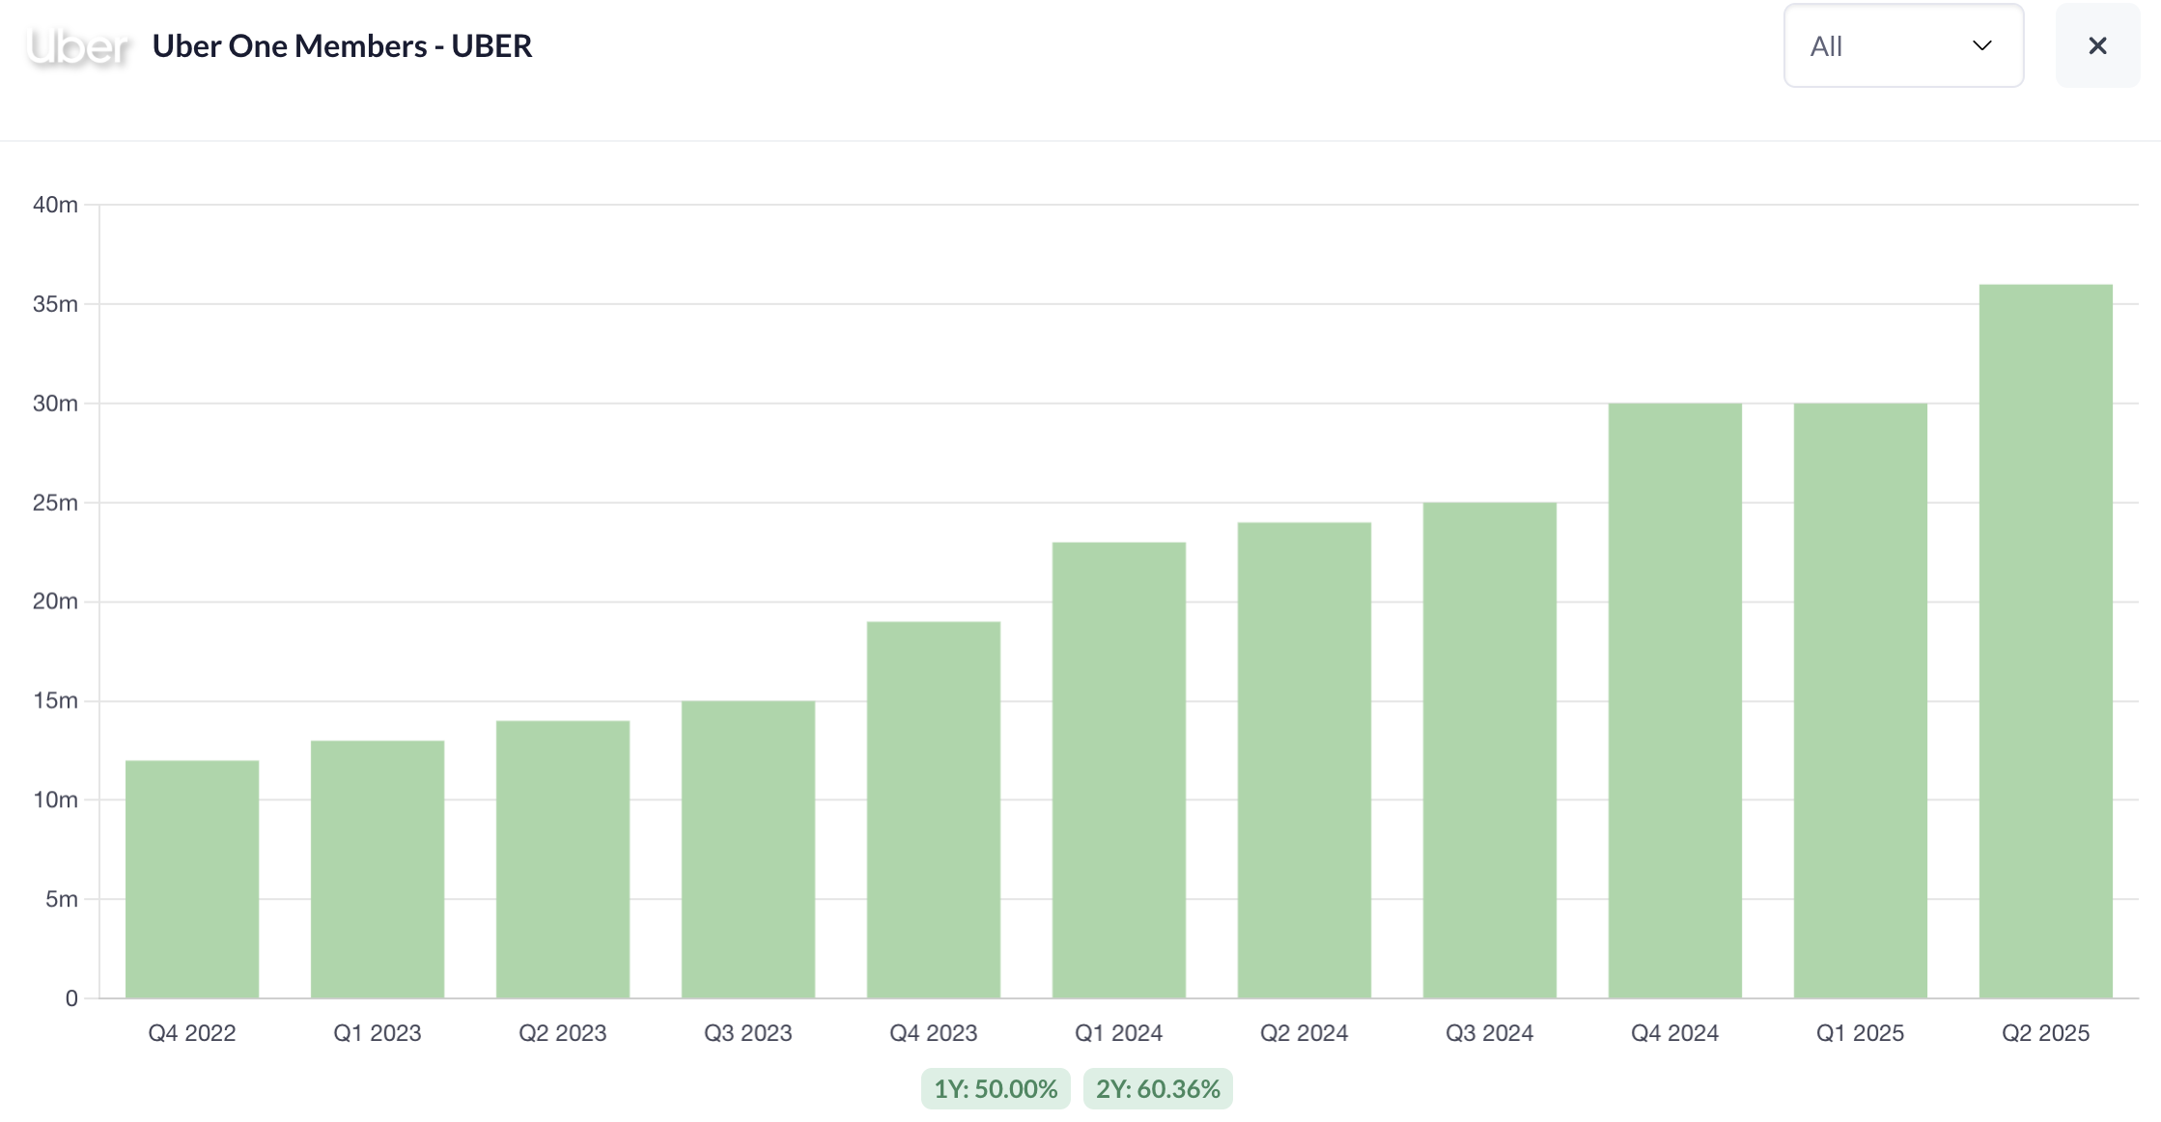Open the All time range dropdown
This screenshot has height=1122, width=2161.
1902,45
